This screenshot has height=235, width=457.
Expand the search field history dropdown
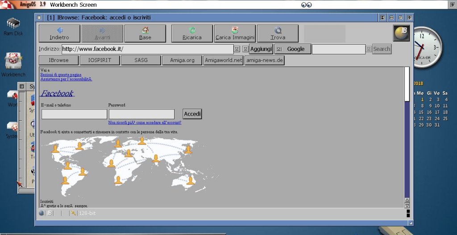pyautogui.click(x=369, y=49)
